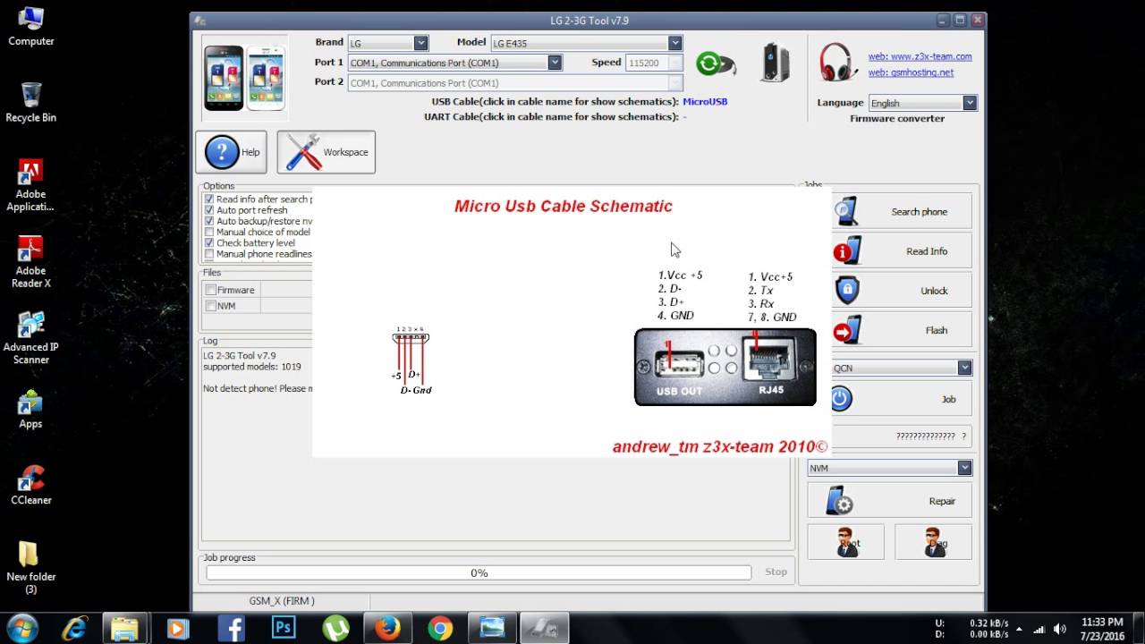The image size is (1145, 644).
Task: Click the Job power button
Action: (x=889, y=399)
